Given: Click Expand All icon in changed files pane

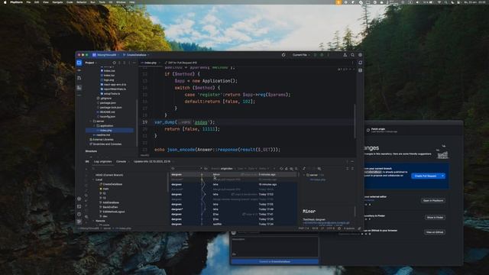Looking at the screenshot, I should (348, 169).
